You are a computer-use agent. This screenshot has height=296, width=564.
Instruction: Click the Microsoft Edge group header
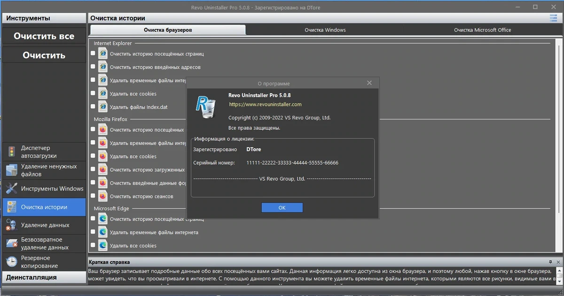(x=111, y=208)
